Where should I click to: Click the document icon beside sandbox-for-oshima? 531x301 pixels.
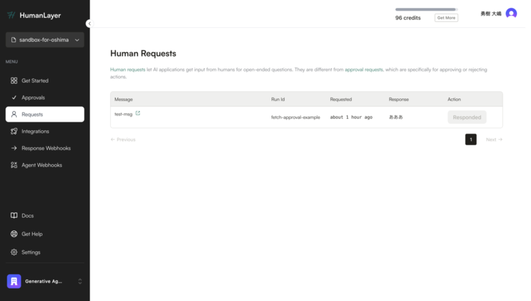(x=13, y=40)
